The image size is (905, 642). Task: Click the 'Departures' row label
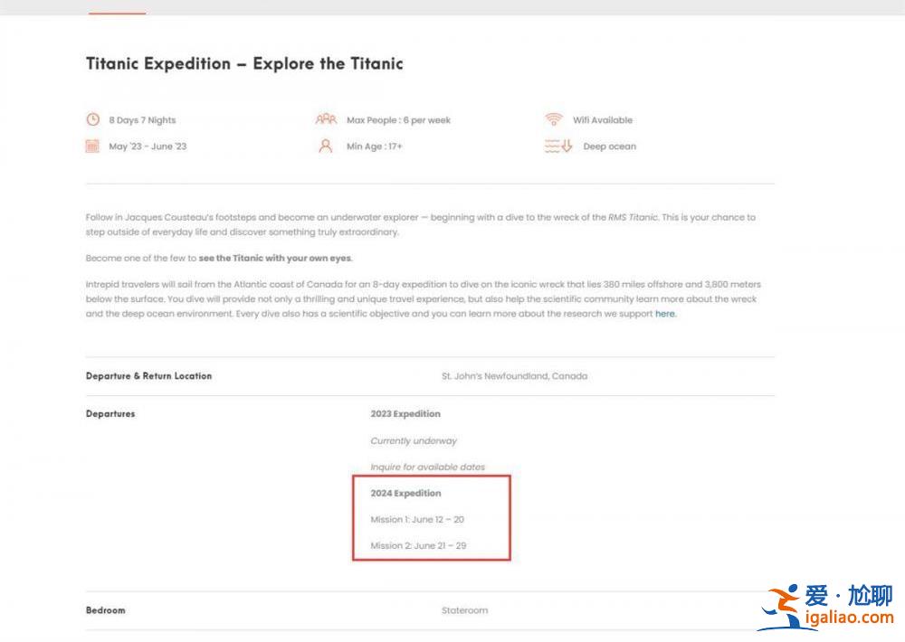click(x=110, y=414)
